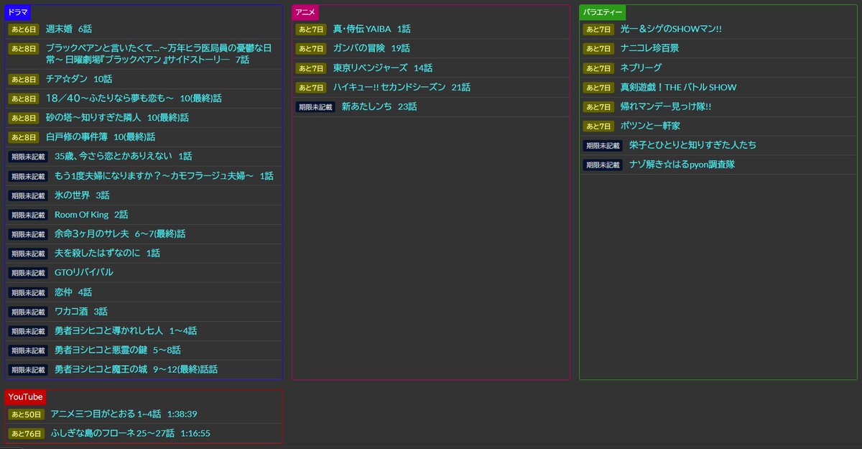This screenshot has width=862, height=449.
Task: Open 夫を殺したはずなのに 1話
Action: [107, 254]
